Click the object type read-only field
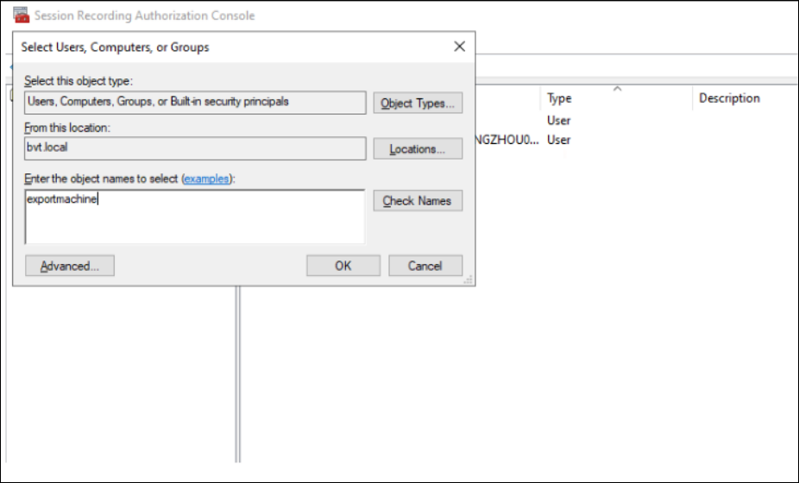Image resolution: width=799 pixels, height=483 pixels. click(194, 103)
